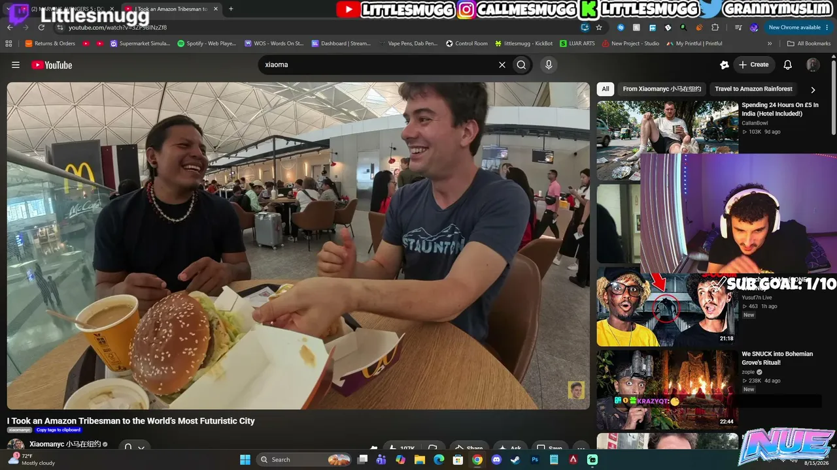The width and height of the screenshot is (837, 470).
Task: Click the Ask button
Action: pos(510,448)
